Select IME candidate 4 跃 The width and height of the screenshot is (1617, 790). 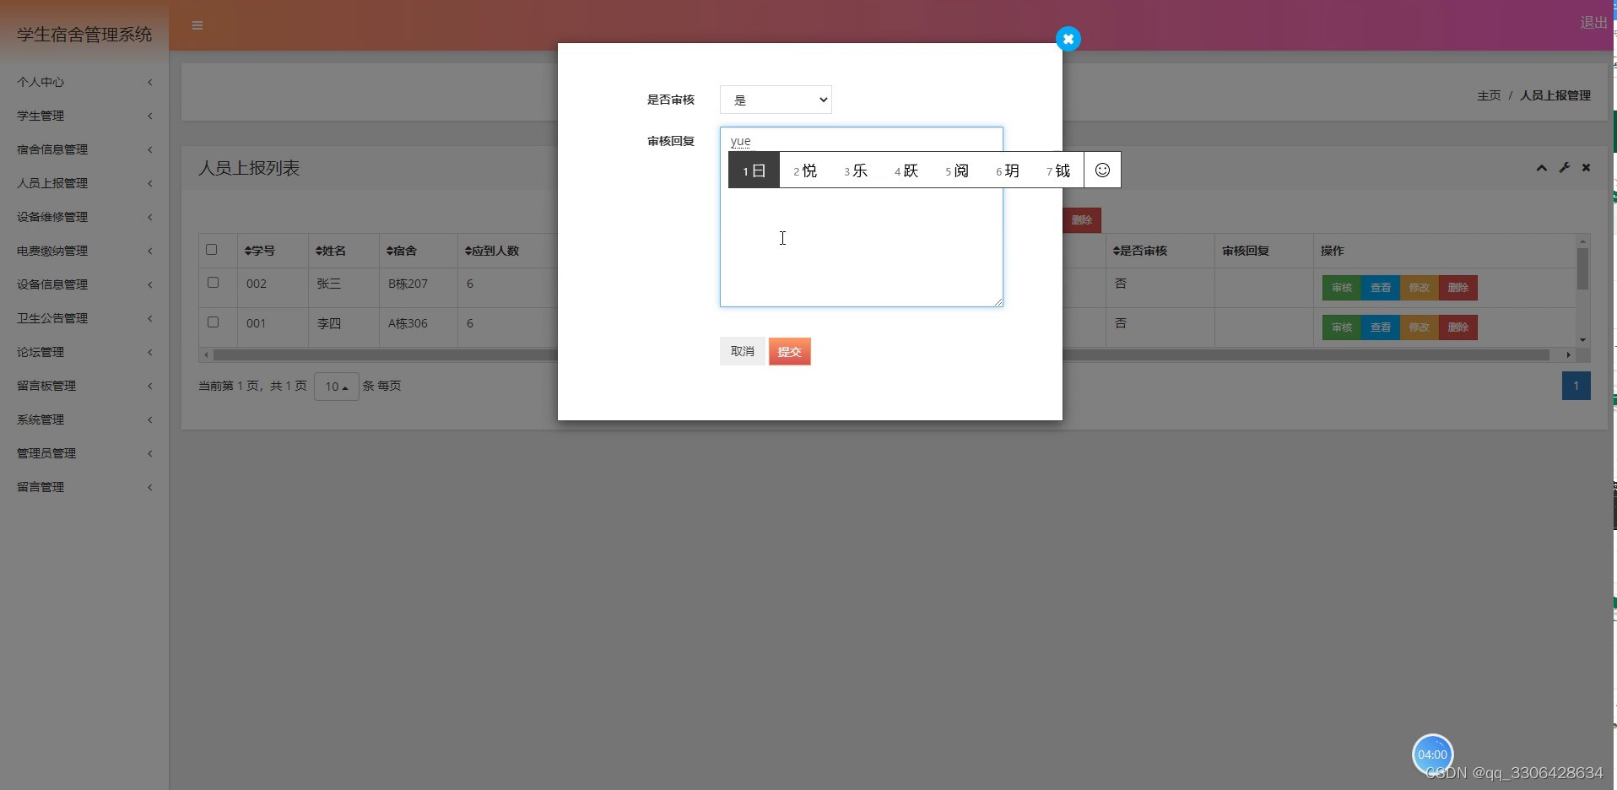(906, 170)
